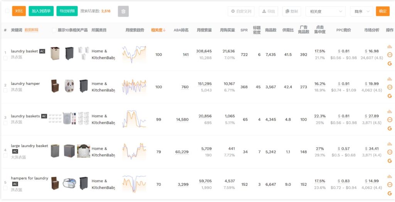Open more options icon for laundry baskets row
Viewport: 395px width, 202px height.
pyautogui.click(x=390, y=120)
